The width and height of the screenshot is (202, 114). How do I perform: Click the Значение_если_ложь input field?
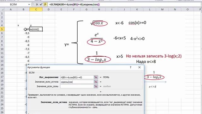(77, 86)
